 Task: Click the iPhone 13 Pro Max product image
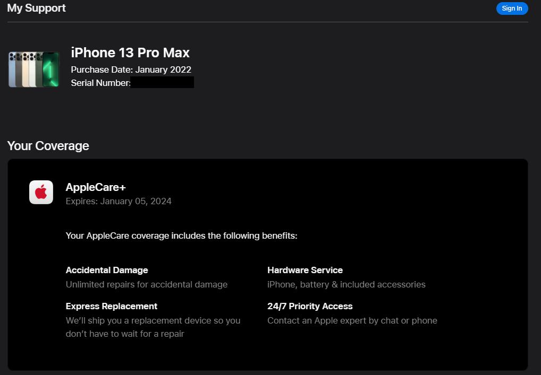[x=33, y=69]
